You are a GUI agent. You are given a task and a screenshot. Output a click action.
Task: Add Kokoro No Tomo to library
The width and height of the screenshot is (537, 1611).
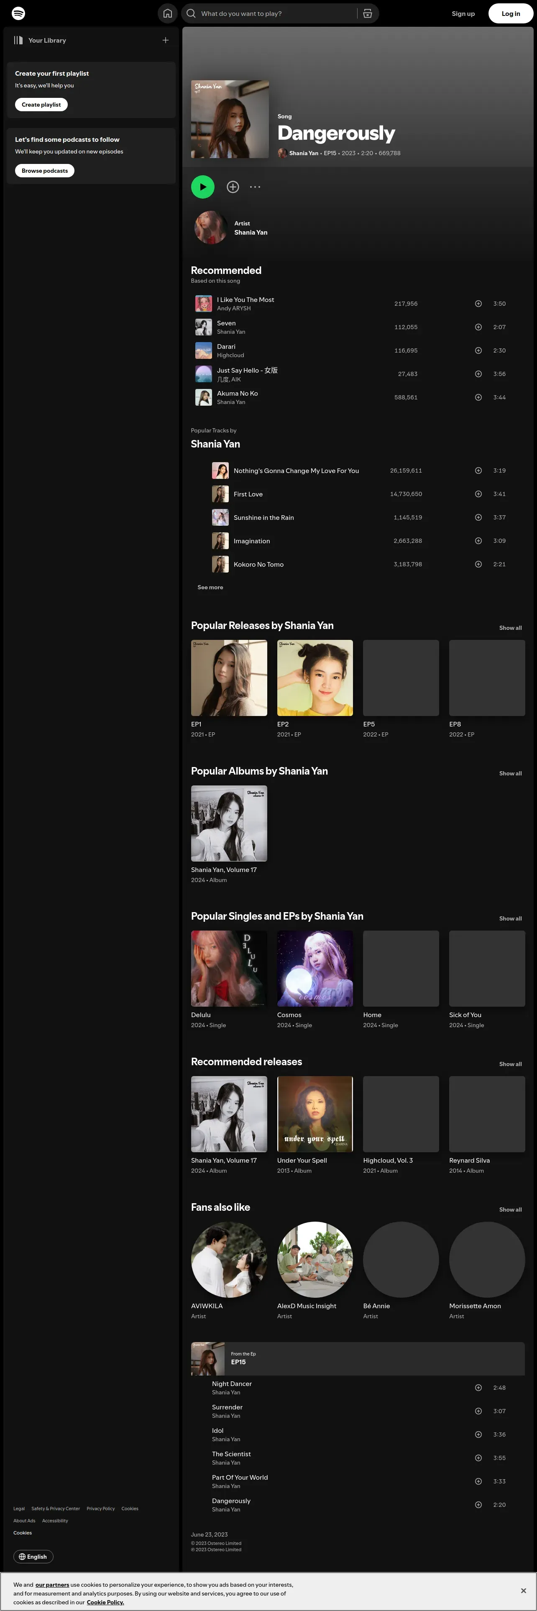(x=478, y=564)
